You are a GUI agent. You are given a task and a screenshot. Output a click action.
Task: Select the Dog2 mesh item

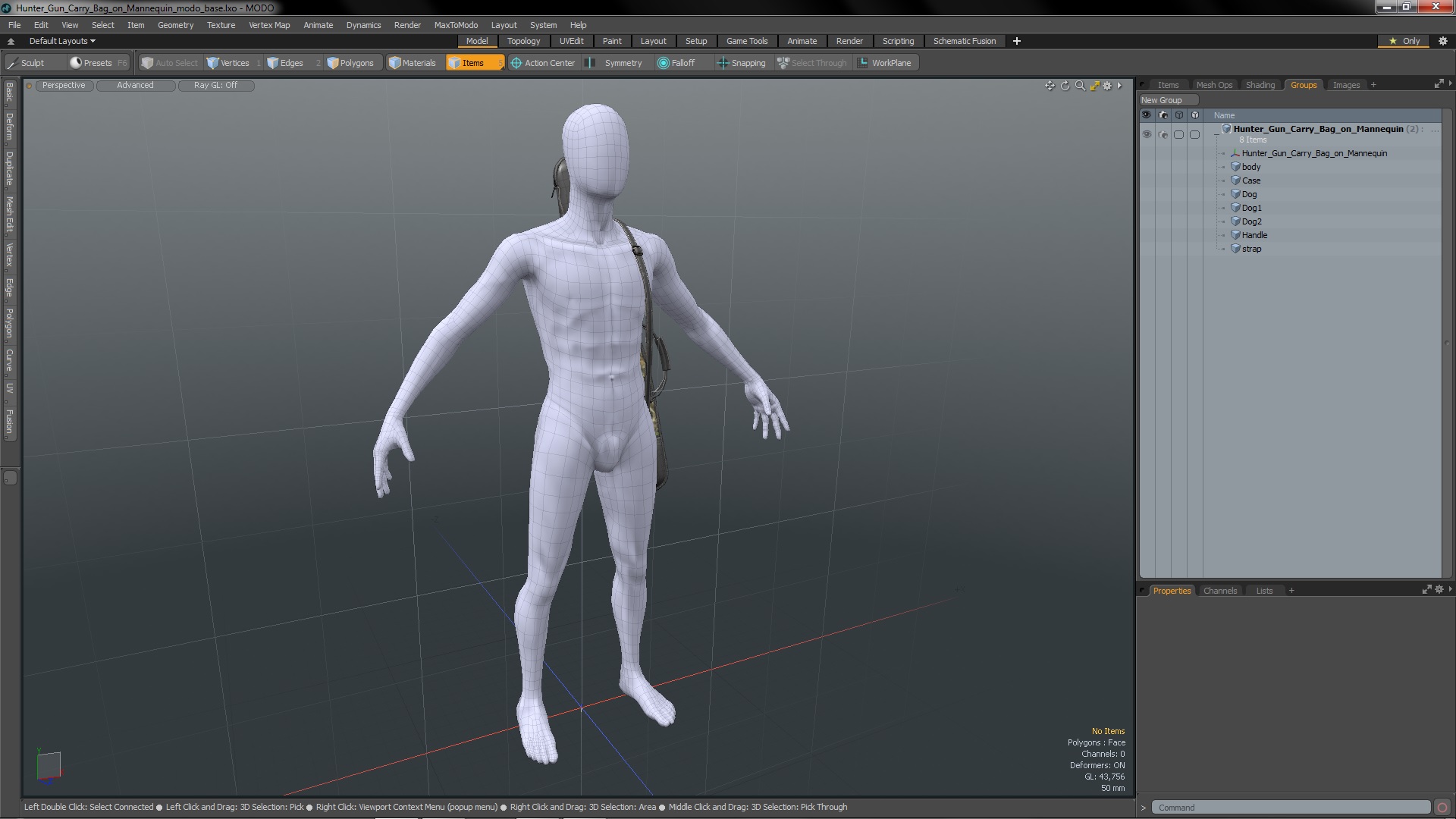1251,221
